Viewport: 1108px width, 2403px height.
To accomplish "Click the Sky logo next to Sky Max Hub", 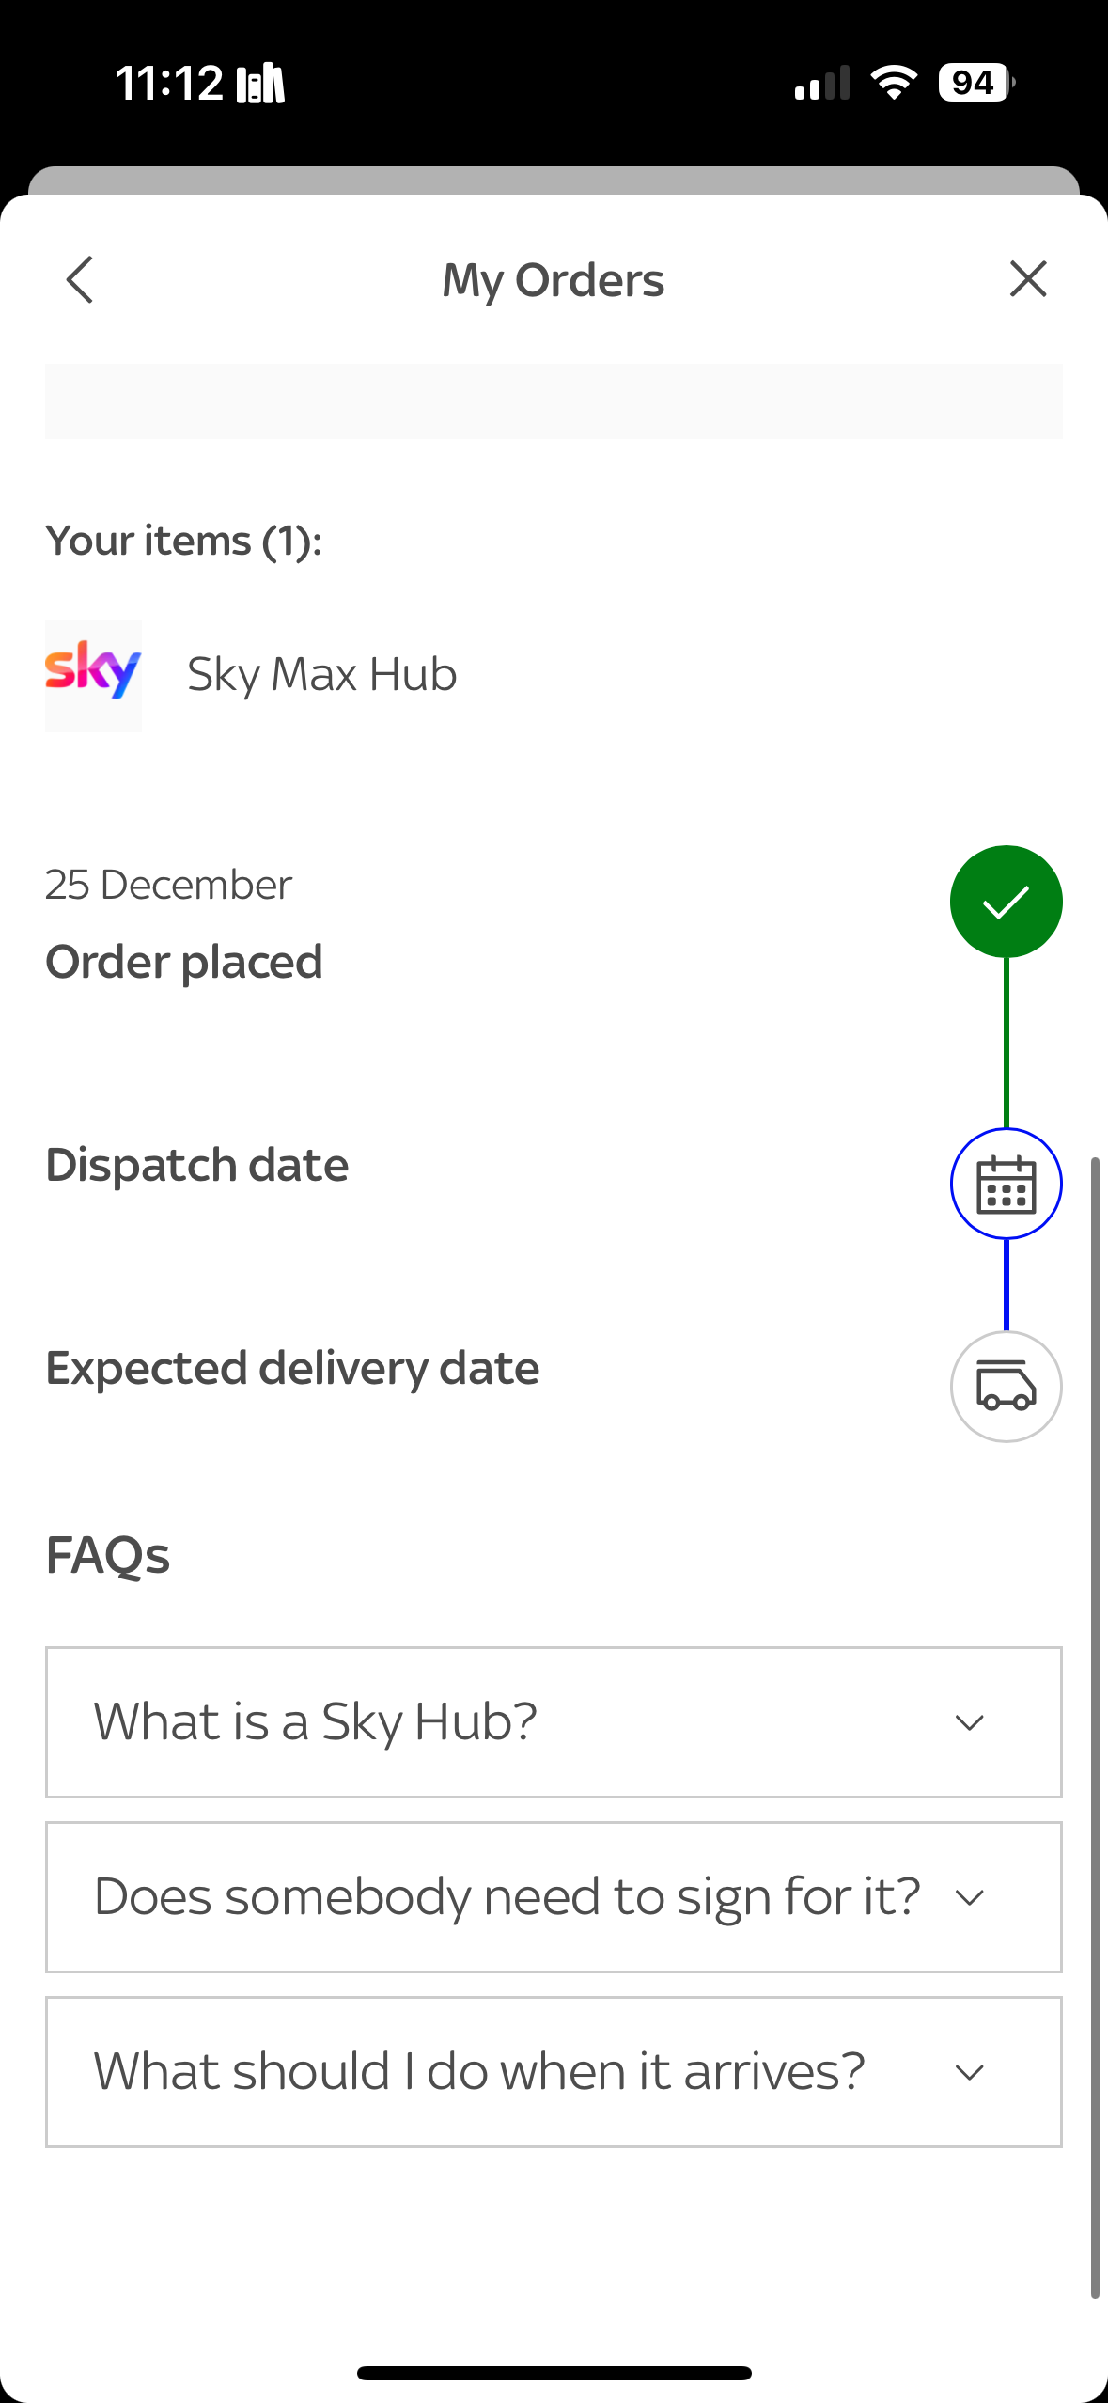I will [x=93, y=672].
